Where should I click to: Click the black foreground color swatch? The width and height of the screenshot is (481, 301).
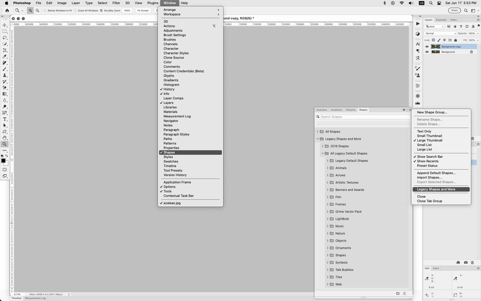[x=3, y=160]
